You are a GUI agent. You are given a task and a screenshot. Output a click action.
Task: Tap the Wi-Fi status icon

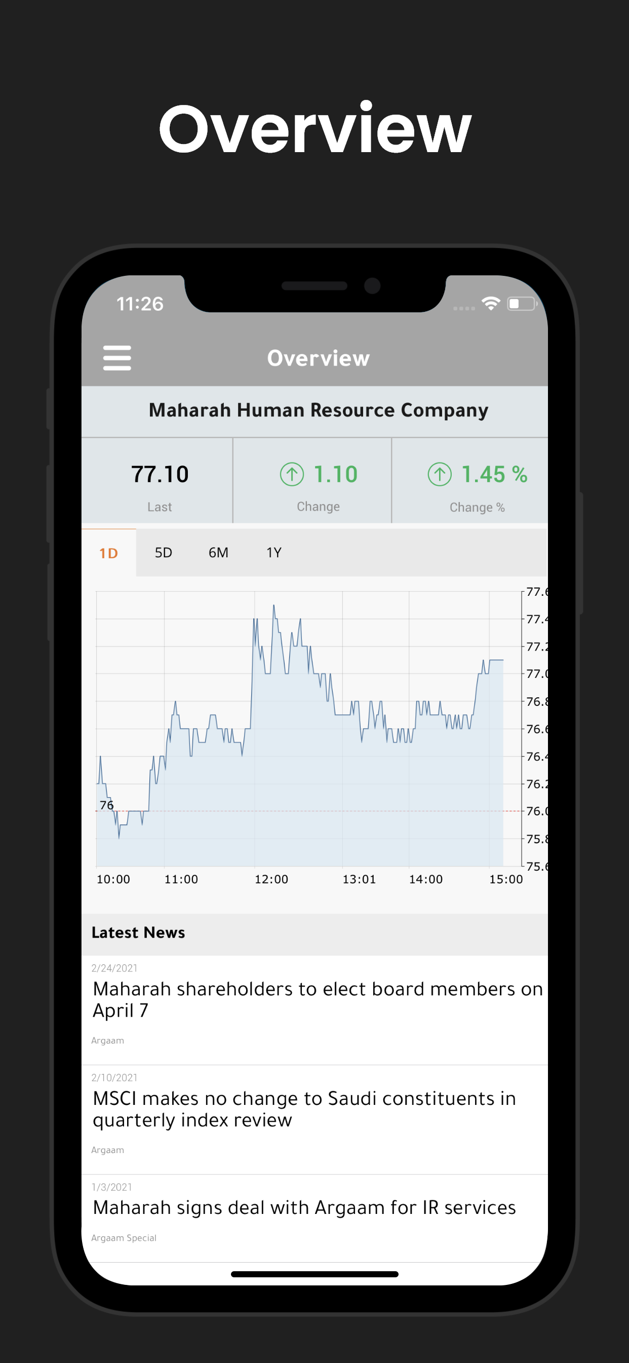[x=491, y=304]
